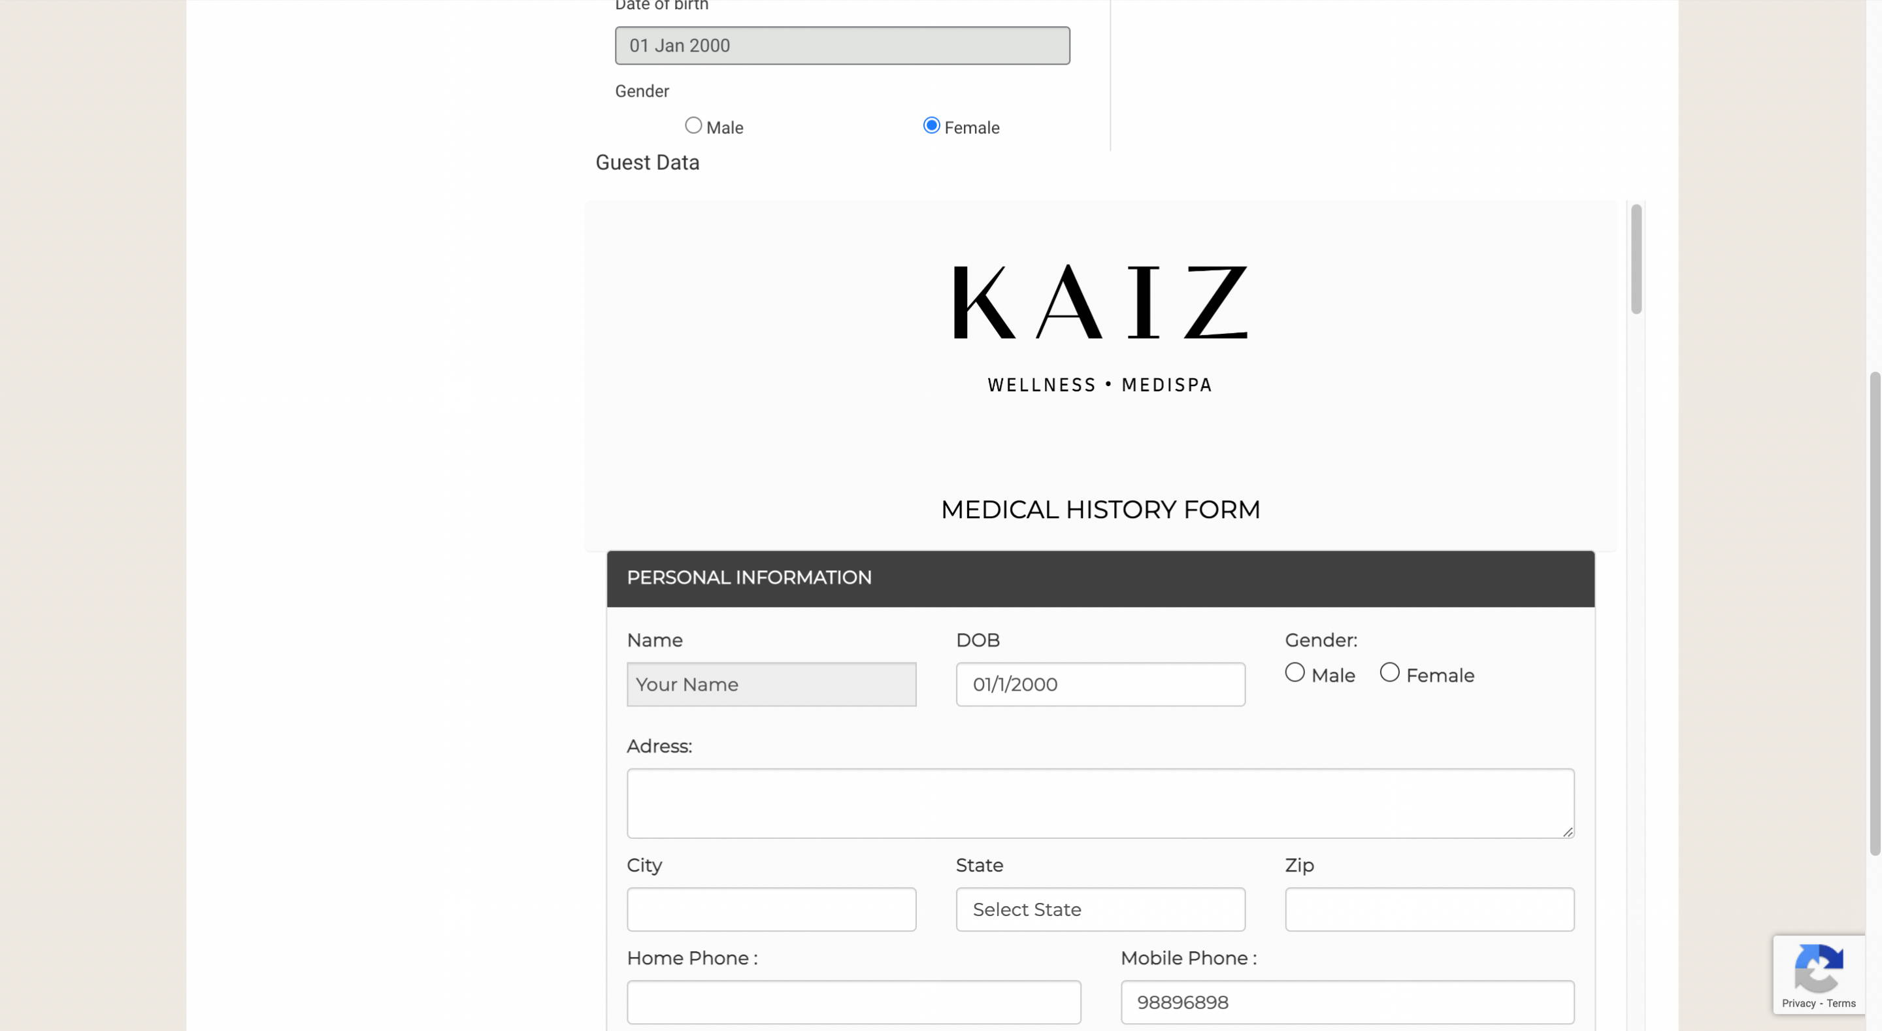The width and height of the screenshot is (1882, 1031).
Task: Choose Female in the Personal Information gender
Action: tap(1389, 672)
